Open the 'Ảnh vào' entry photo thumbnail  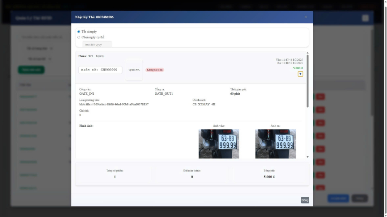(219, 144)
